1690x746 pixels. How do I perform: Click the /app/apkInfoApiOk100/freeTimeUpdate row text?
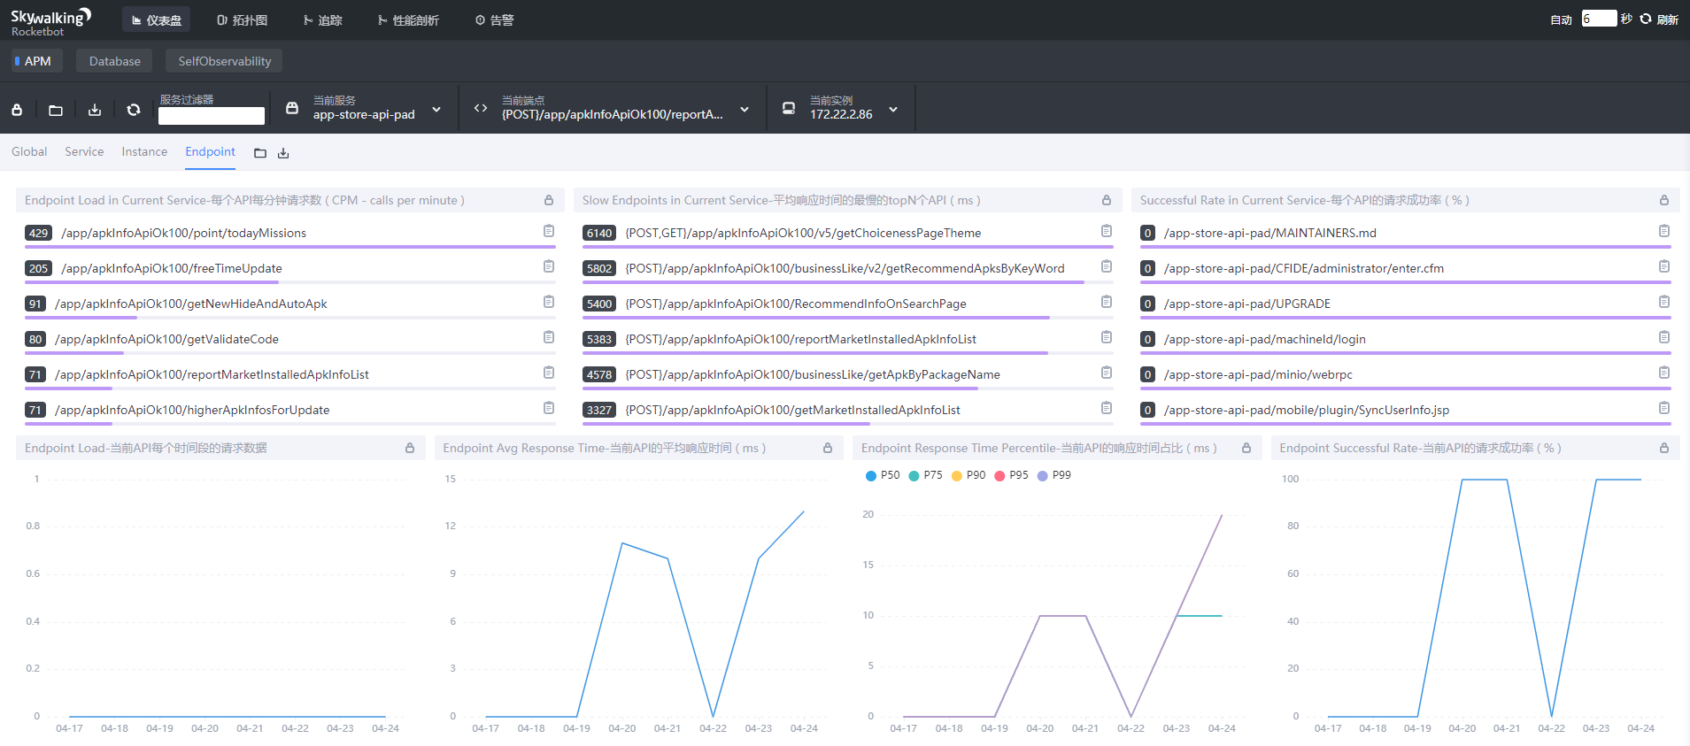point(171,268)
